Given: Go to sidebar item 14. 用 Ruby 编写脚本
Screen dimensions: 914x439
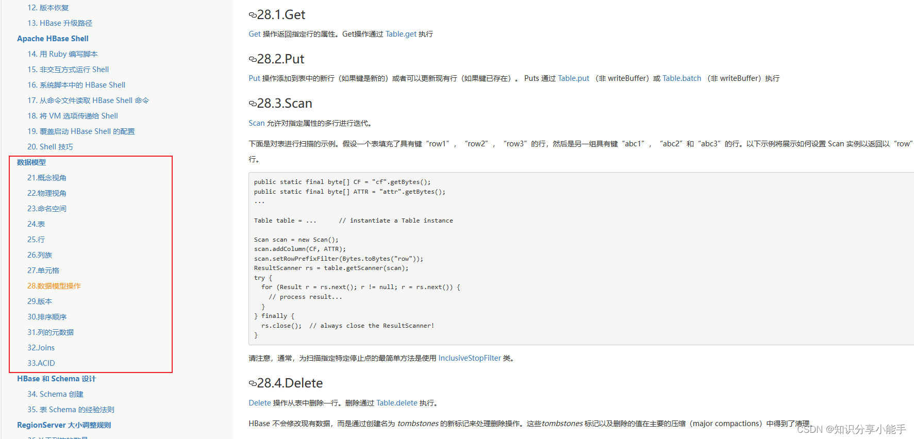Looking at the screenshot, I should coord(62,54).
